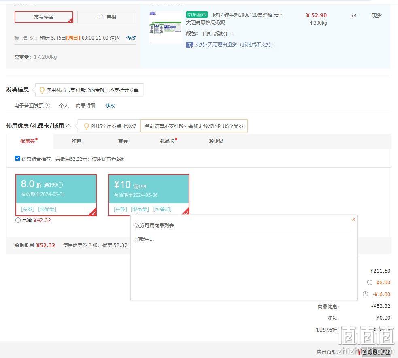Click the info icon beside the ¥6.00 amount
The image size is (398, 358).
[370, 282]
